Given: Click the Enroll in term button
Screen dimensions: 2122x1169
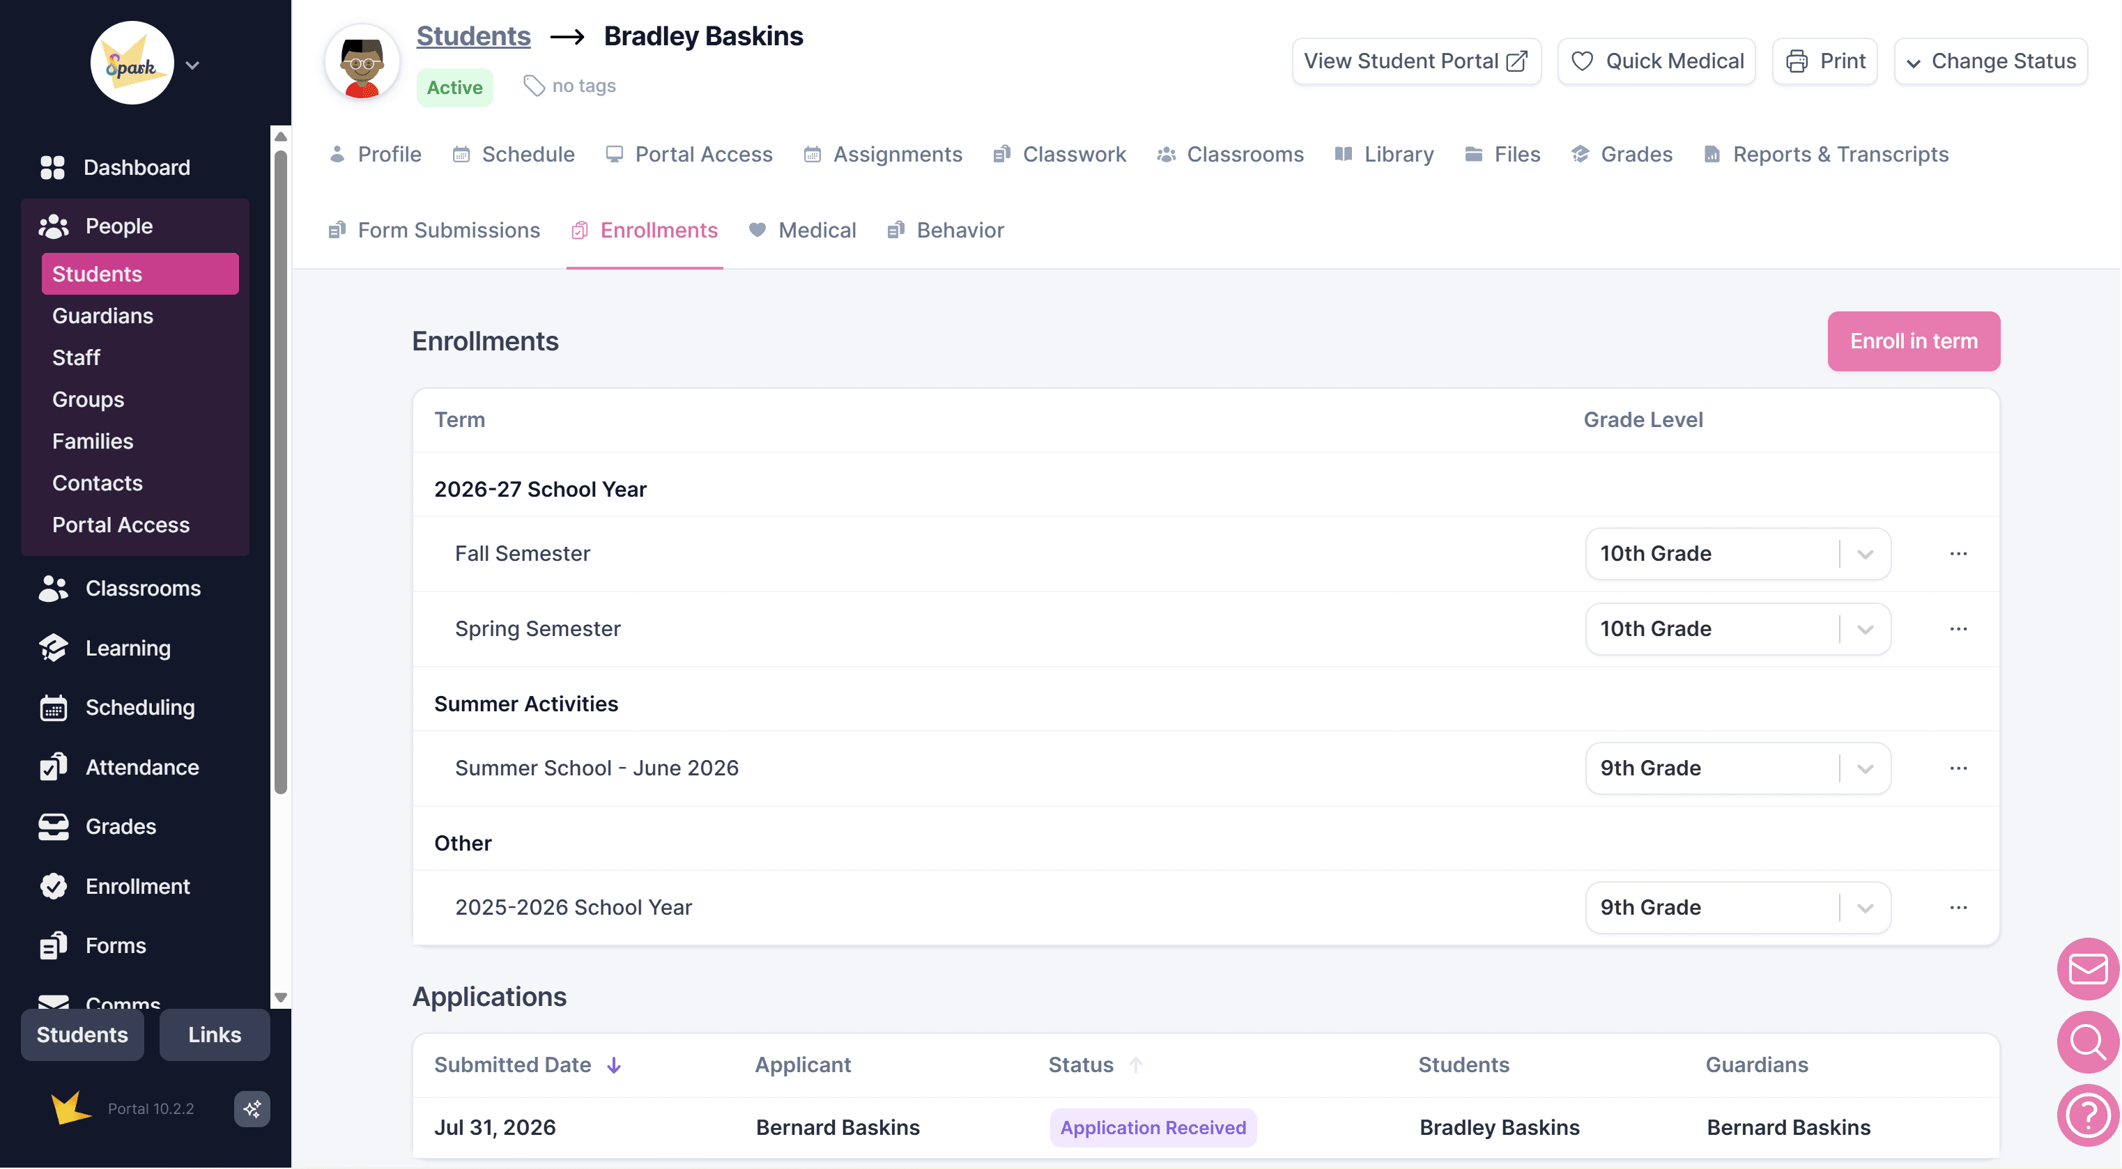Looking at the screenshot, I should pyautogui.click(x=1914, y=341).
